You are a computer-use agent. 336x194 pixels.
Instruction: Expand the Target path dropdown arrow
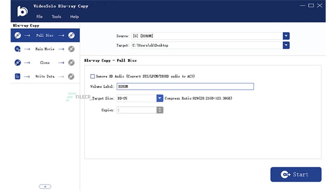[x=286, y=45]
